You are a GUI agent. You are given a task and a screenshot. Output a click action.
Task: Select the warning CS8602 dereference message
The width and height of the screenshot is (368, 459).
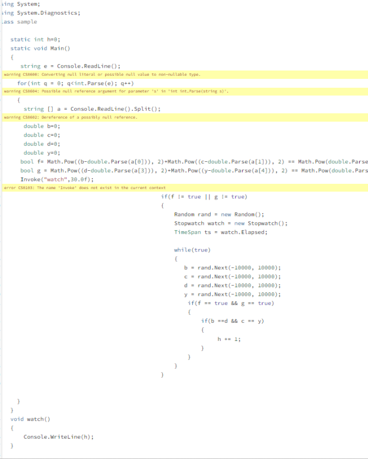71,117
